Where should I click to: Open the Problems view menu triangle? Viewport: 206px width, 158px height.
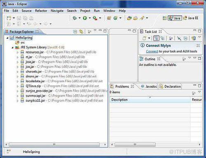199,92
